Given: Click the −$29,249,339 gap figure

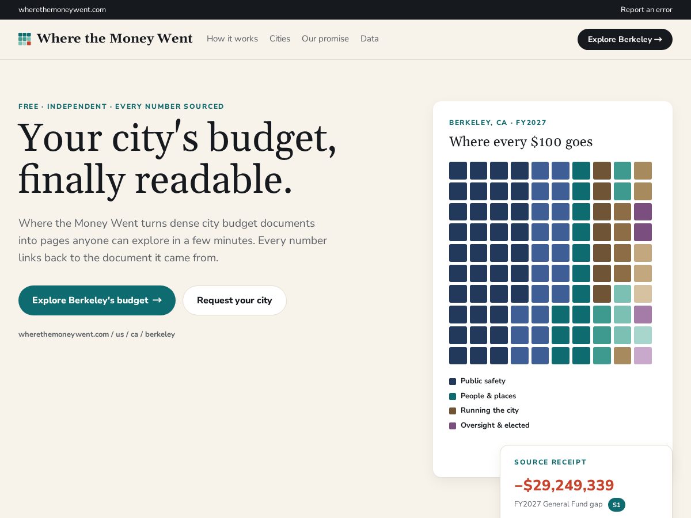Looking at the screenshot, I should tap(564, 485).
